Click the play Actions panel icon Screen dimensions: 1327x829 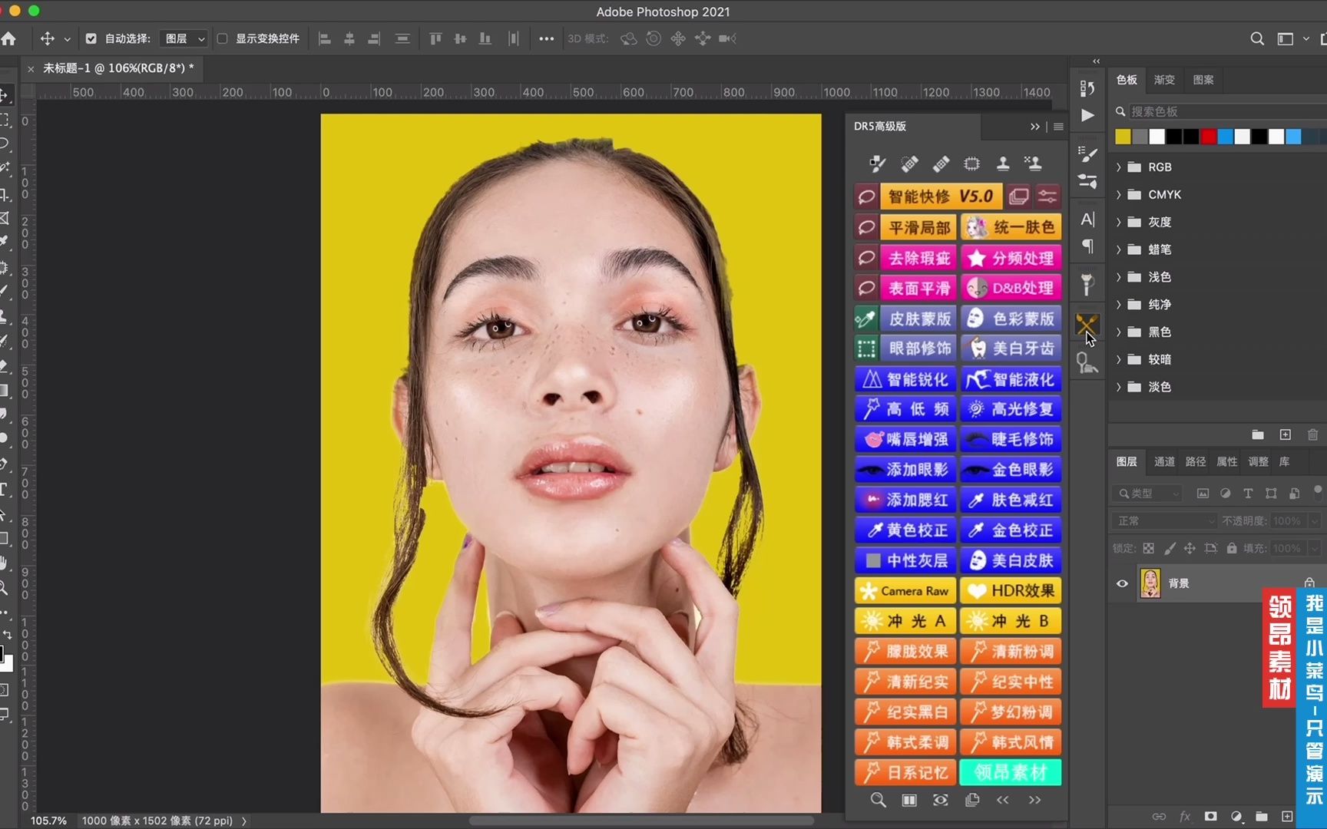[x=1087, y=115]
